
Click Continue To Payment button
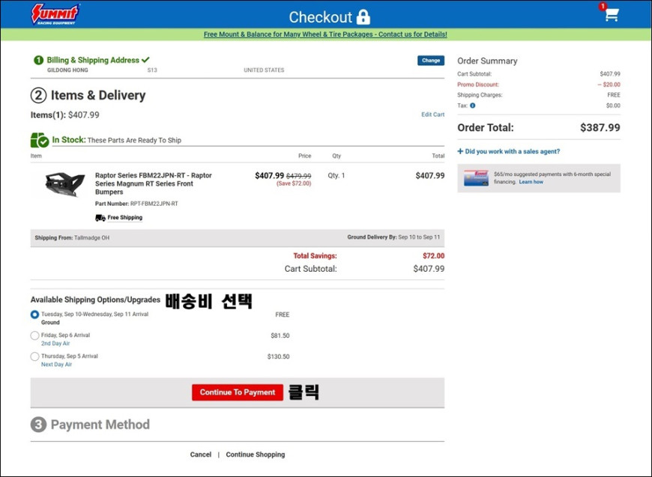point(238,392)
